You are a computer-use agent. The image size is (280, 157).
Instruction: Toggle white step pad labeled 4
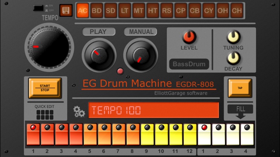point(247,135)
